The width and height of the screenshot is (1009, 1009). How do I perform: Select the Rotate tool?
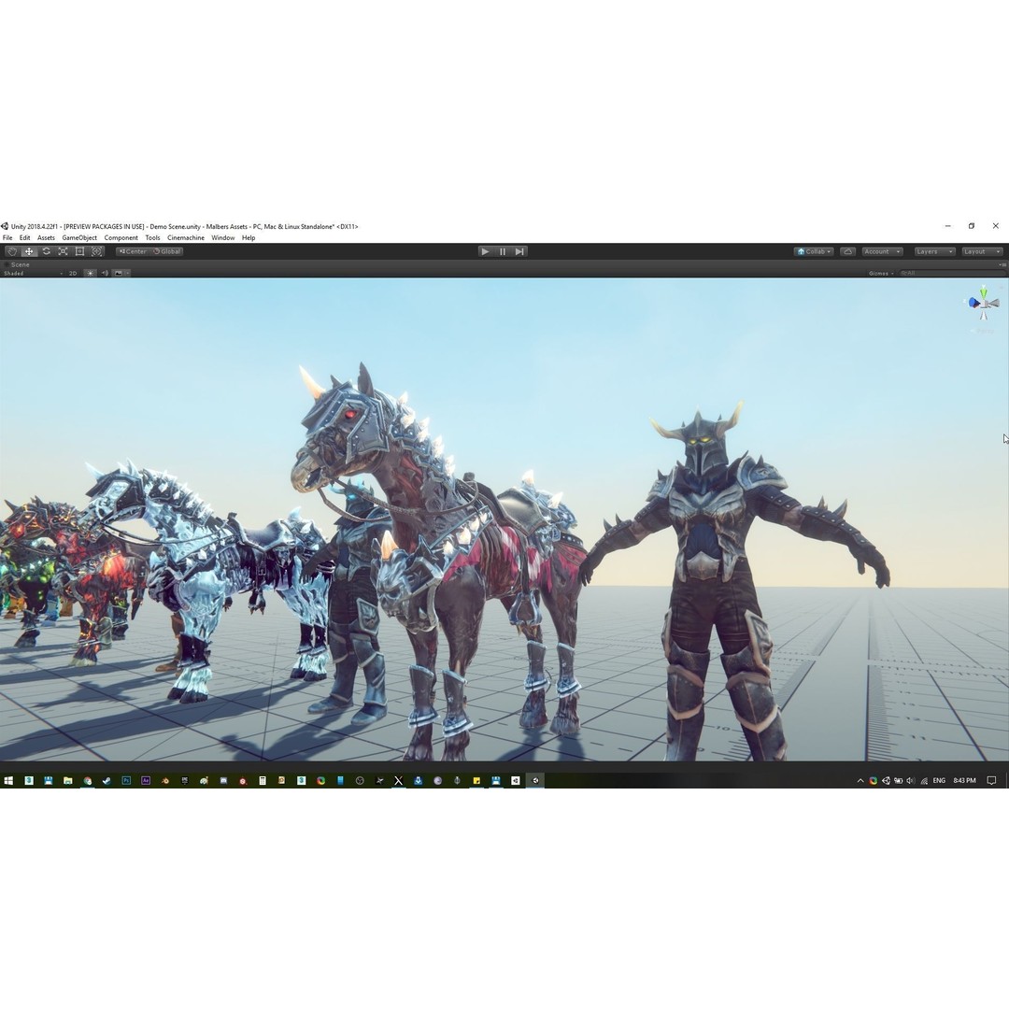47,251
